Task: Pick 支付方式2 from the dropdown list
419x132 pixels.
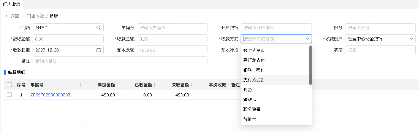Action: [253, 80]
